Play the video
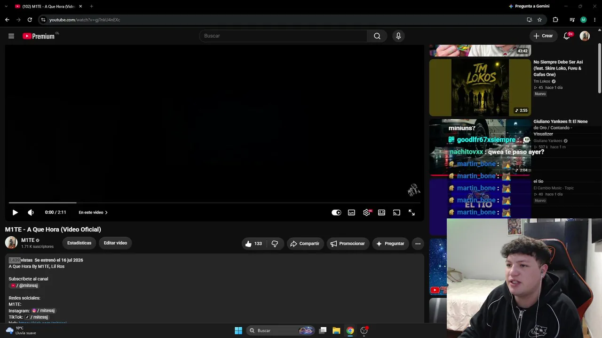The height and width of the screenshot is (338, 602). click(x=15, y=213)
